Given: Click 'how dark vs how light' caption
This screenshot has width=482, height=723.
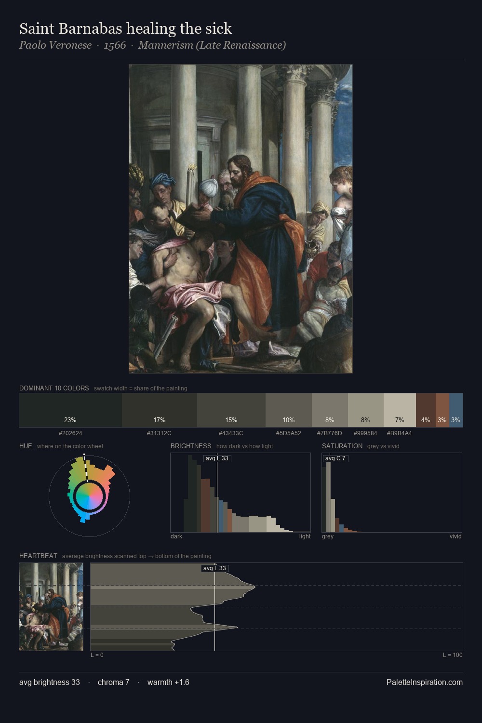Looking at the screenshot, I should point(245,446).
